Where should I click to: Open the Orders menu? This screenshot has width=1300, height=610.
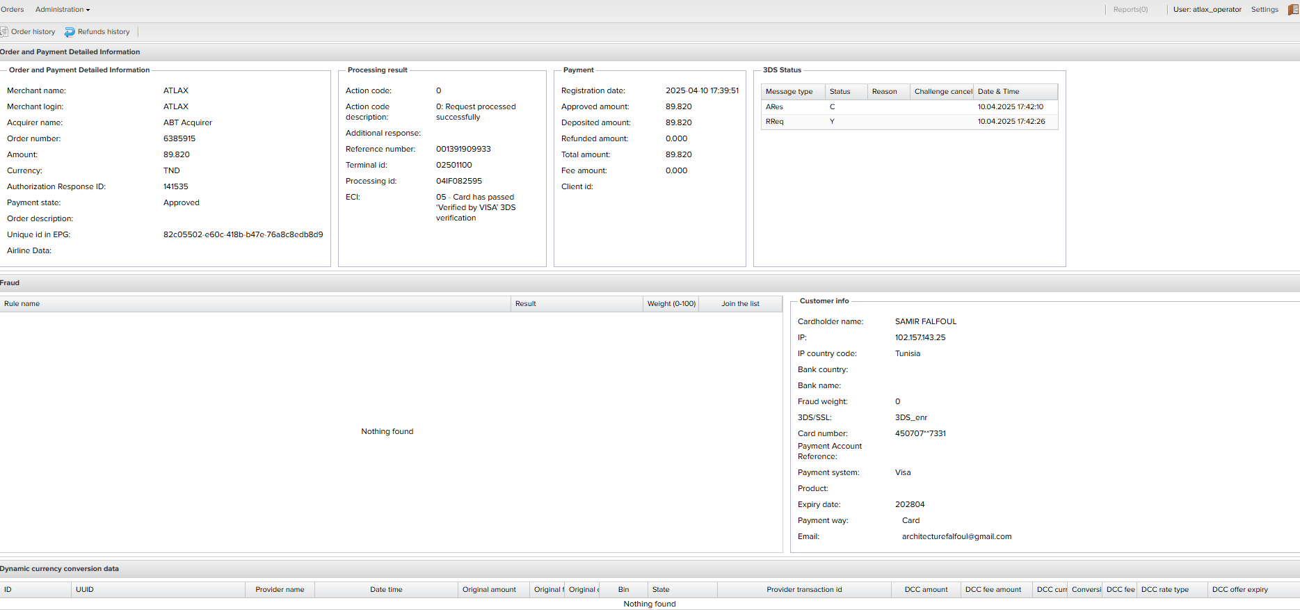tap(13, 10)
